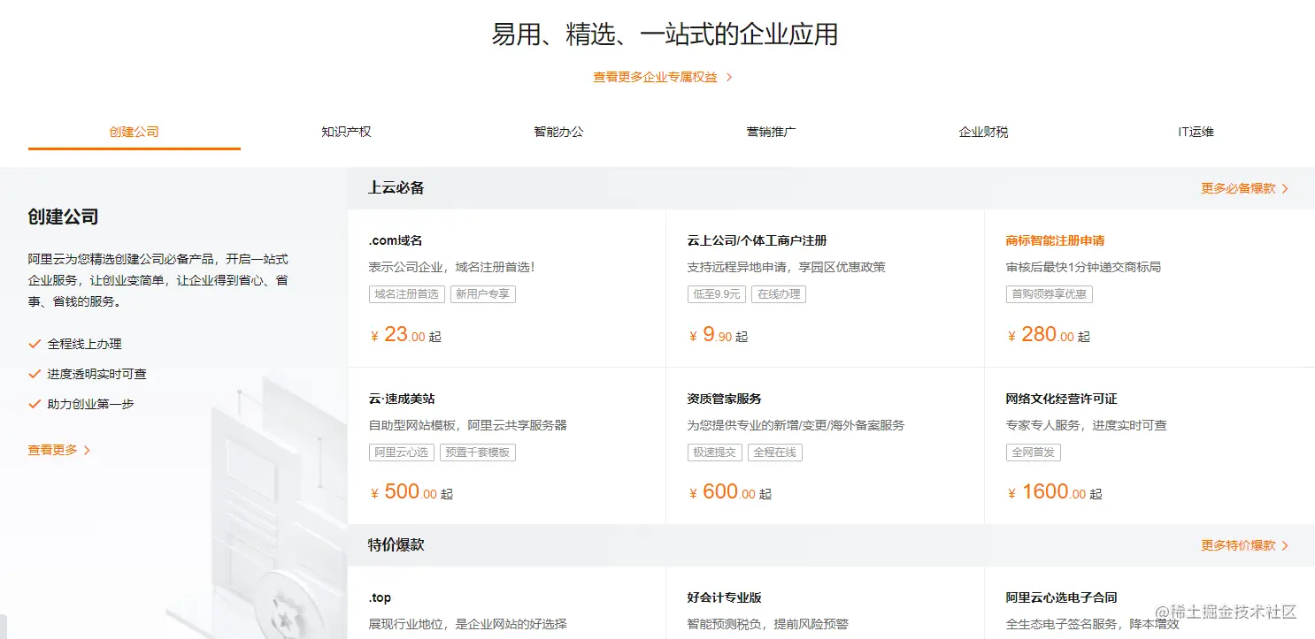Open the 企业财税 tab
1315x639 pixels.
[984, 132]
